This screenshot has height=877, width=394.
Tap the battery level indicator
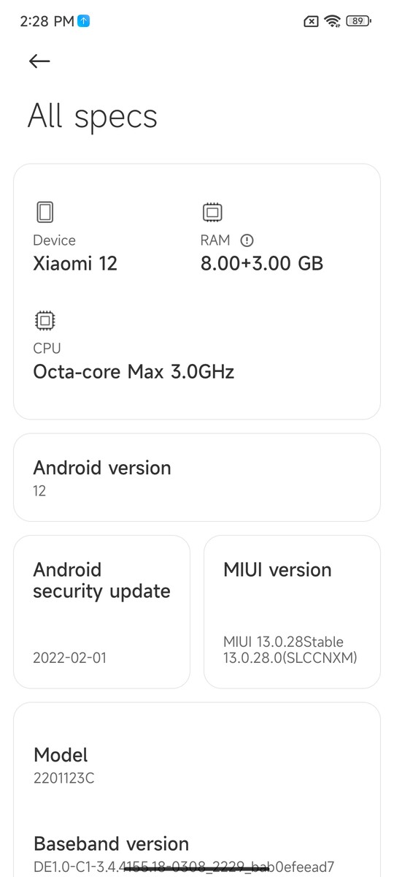[358, 21]
